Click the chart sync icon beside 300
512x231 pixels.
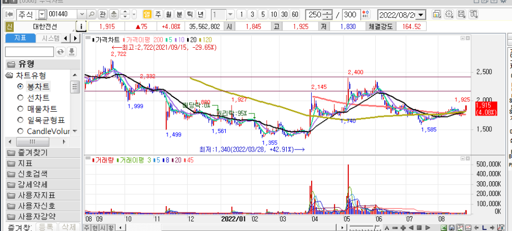coord(367,14)
